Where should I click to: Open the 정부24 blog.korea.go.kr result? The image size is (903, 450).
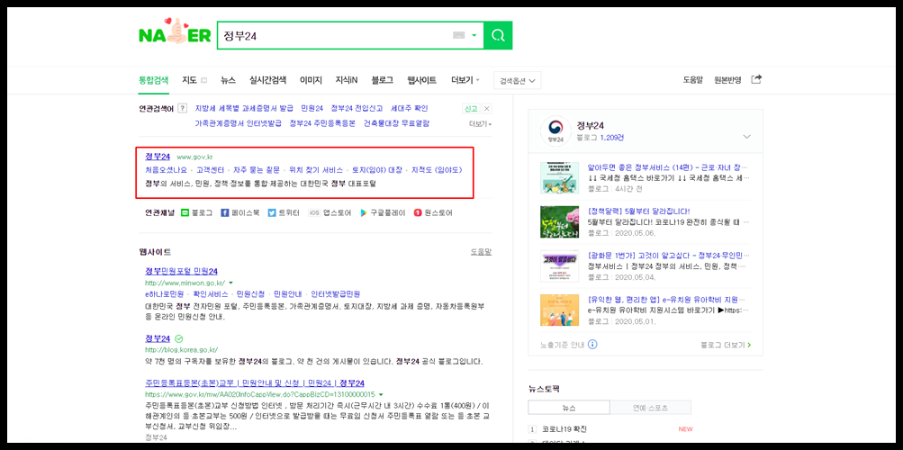(158, 338)
